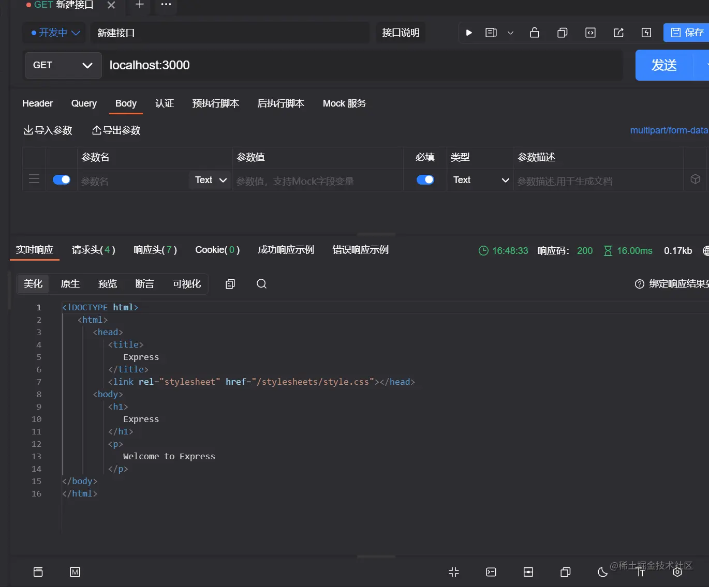Click the duplicate interface icon in toolbar

pyautogui.click(x=563, y=33)
